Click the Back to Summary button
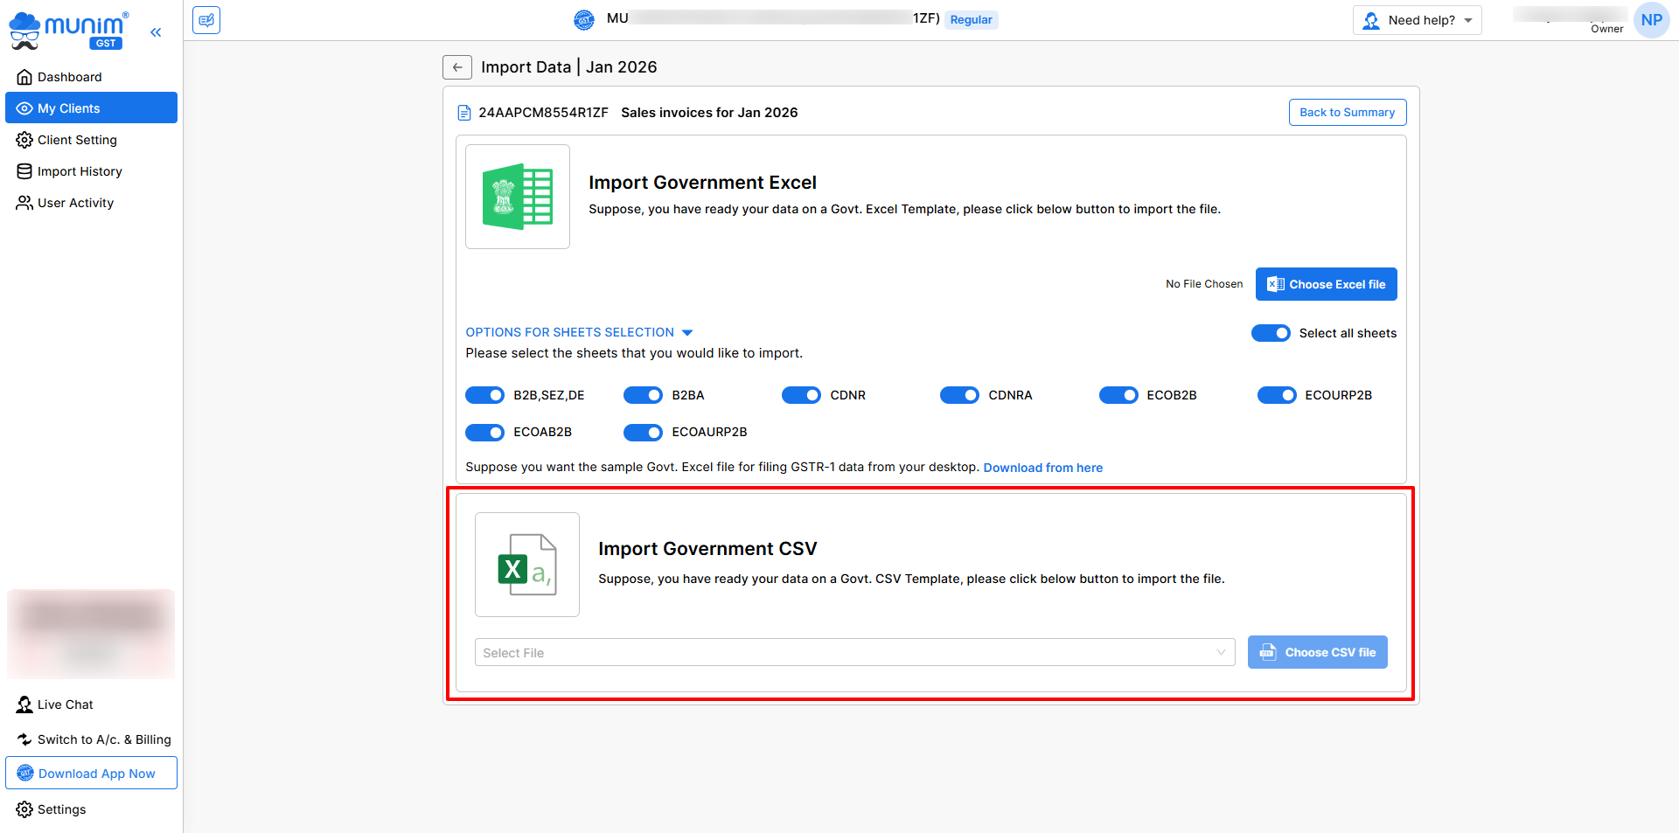 1347,113
